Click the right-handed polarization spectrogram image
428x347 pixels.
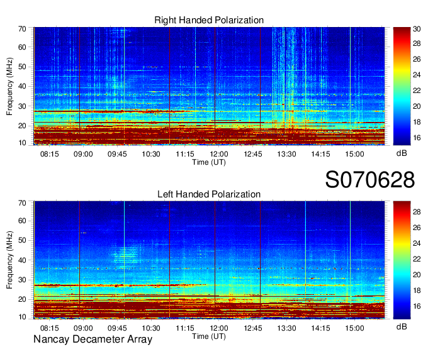click(209, 86)
